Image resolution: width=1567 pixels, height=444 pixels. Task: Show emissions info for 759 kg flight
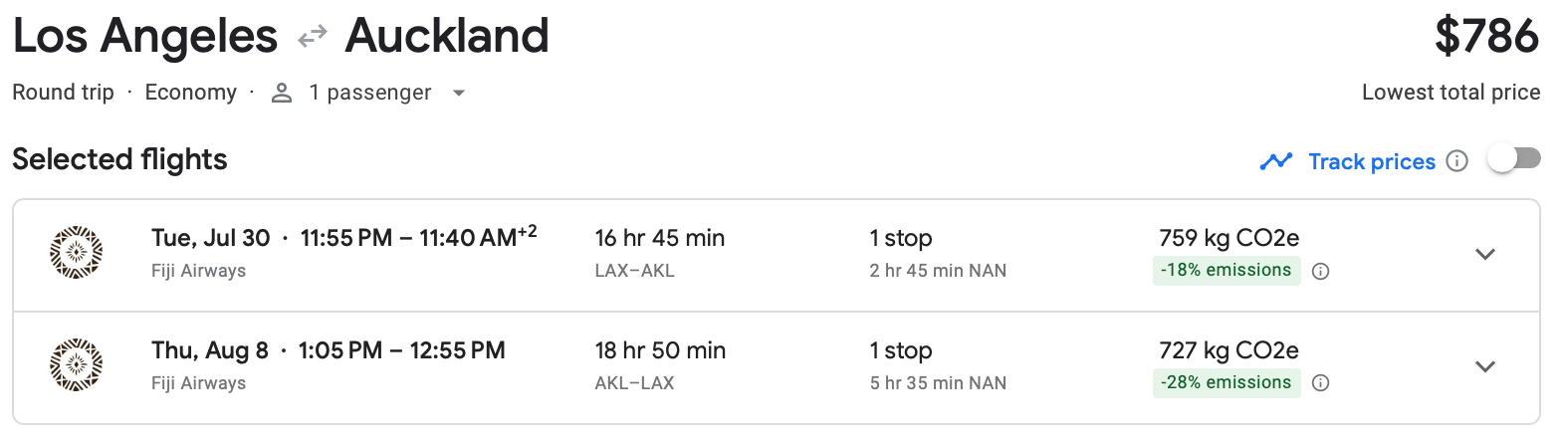coord(1321,271)
